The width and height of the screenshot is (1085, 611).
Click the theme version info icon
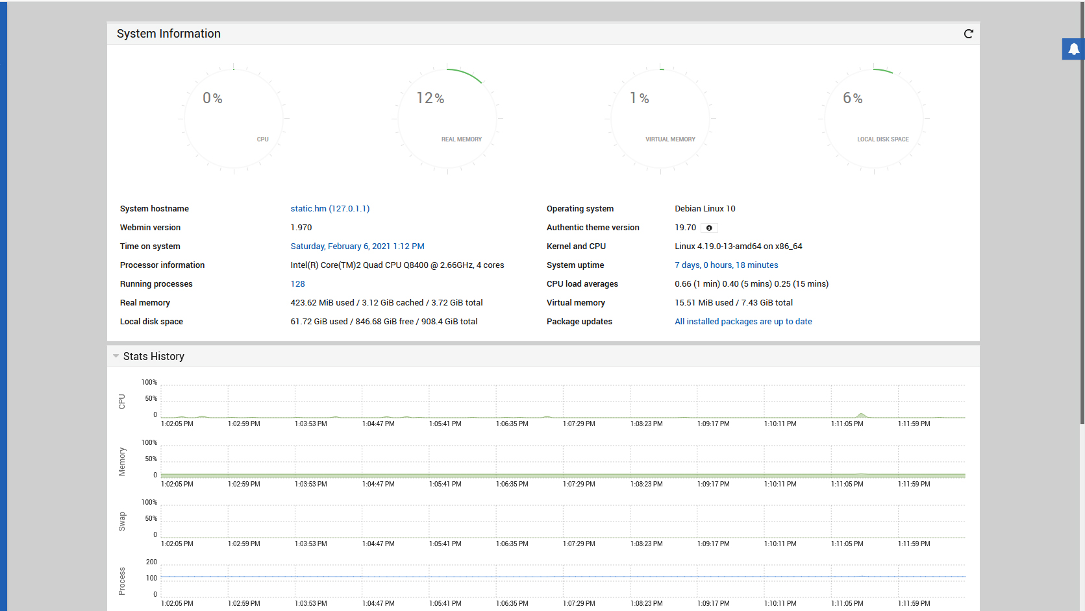click(x=709, y=228)
